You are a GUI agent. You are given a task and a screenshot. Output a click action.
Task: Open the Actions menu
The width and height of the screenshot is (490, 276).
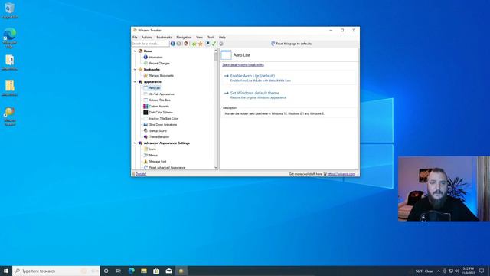[x=146, y=38]
